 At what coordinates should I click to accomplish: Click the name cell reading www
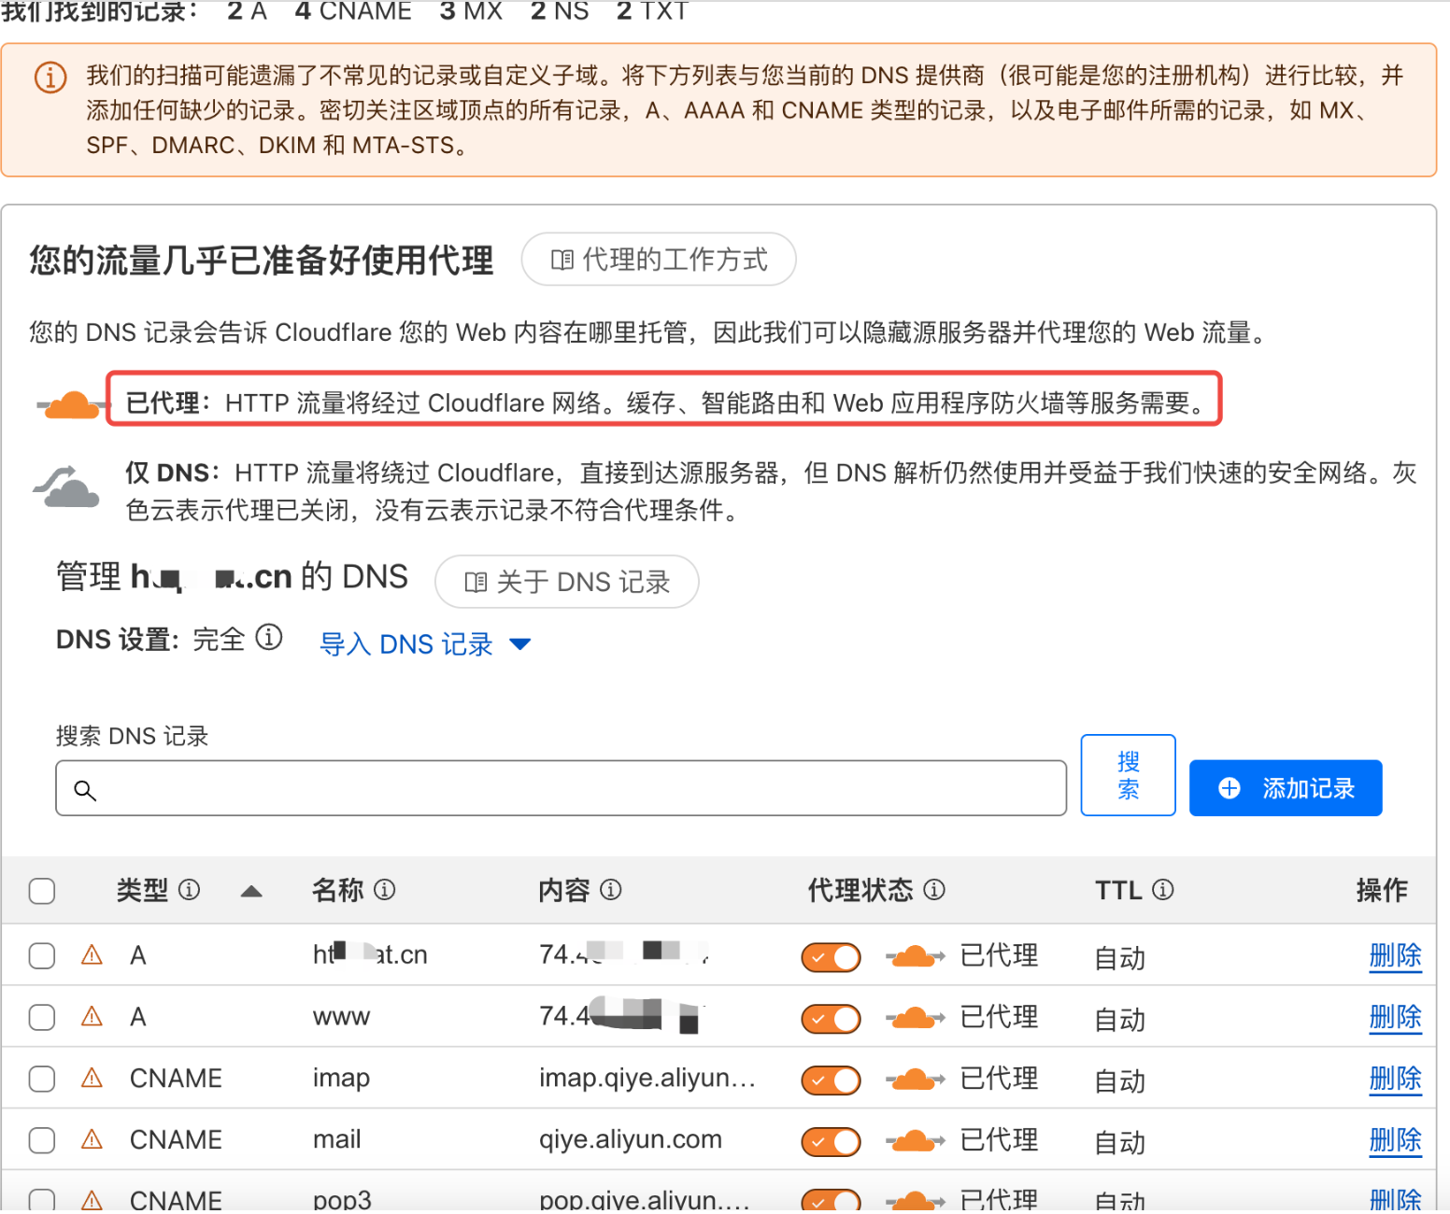(x=341, y=1017)
